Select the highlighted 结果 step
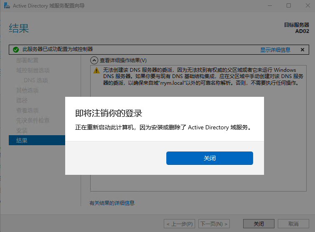Image resolution: width=315 pixels, height=232 pixels. click(x=22, y=141)
